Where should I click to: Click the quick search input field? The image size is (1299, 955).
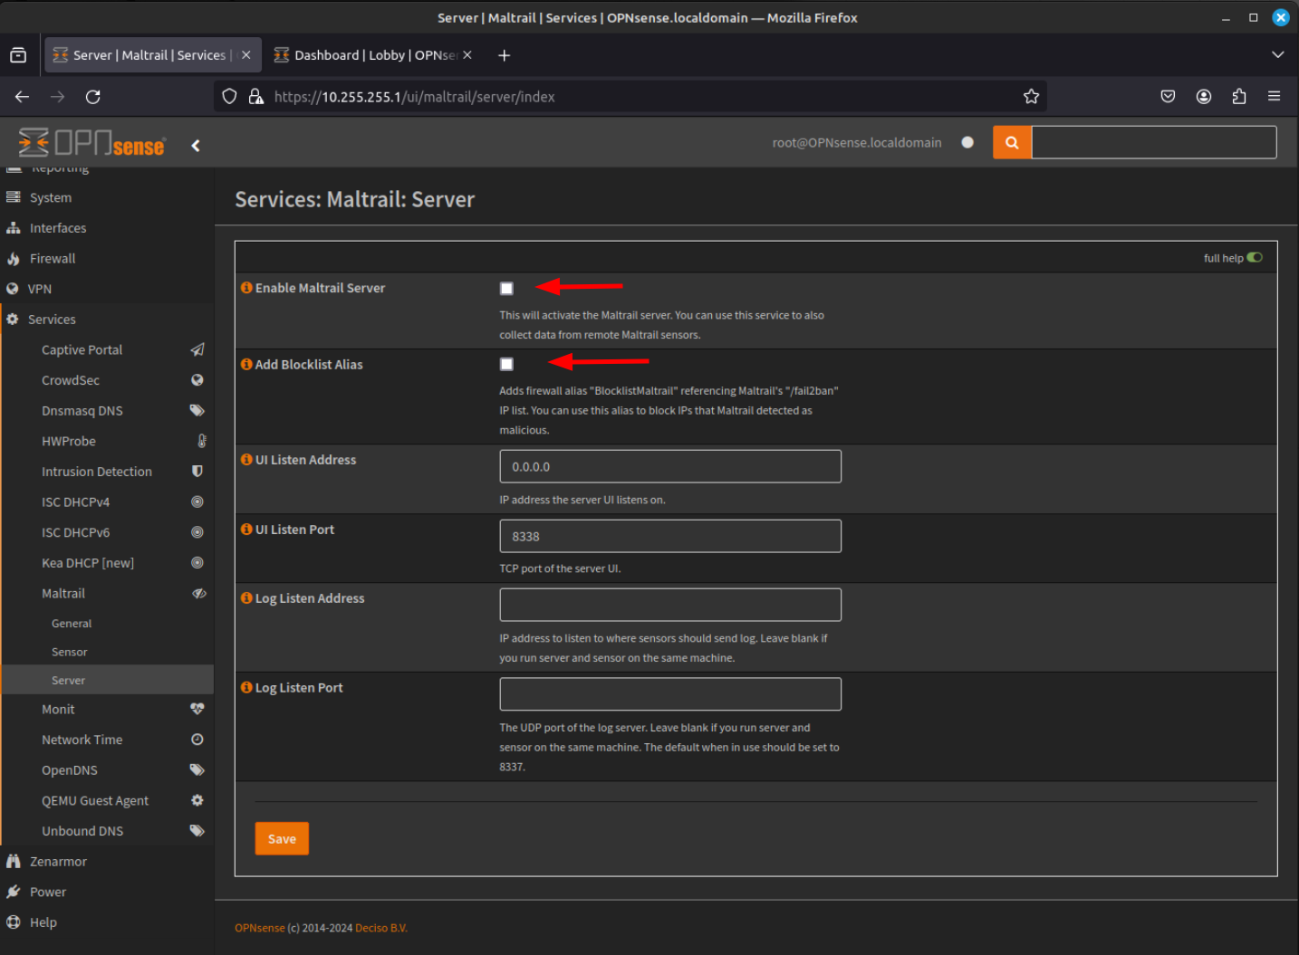[x=1154, y=142]
